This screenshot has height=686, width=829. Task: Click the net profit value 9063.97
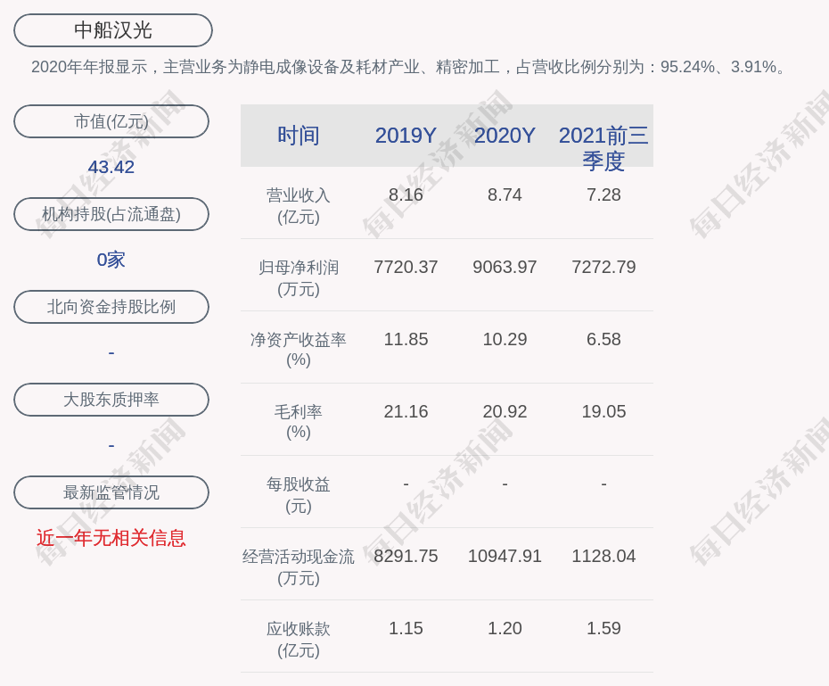[505, 267]
